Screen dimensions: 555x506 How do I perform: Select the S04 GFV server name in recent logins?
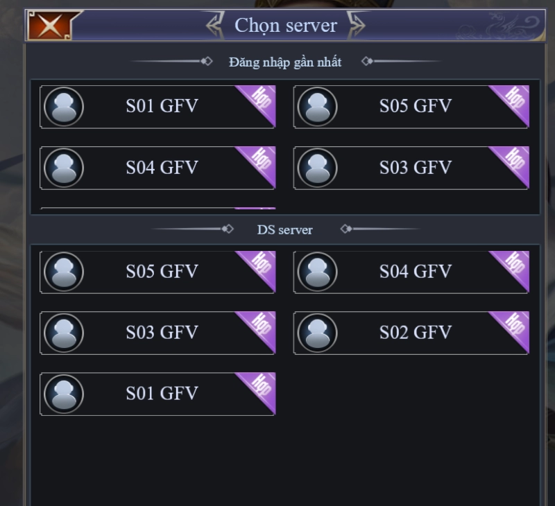[162, 168]
